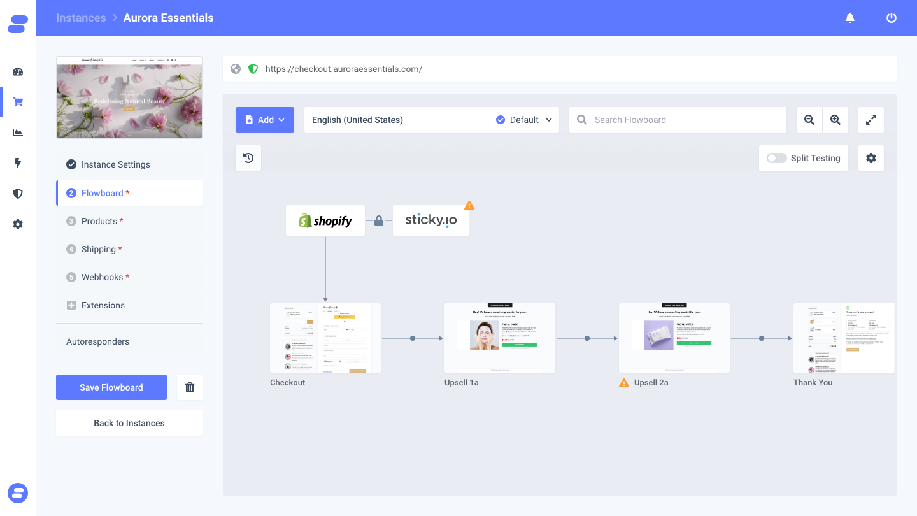Click connector dot between Checkout and Upsell 1a

point(413,338)
